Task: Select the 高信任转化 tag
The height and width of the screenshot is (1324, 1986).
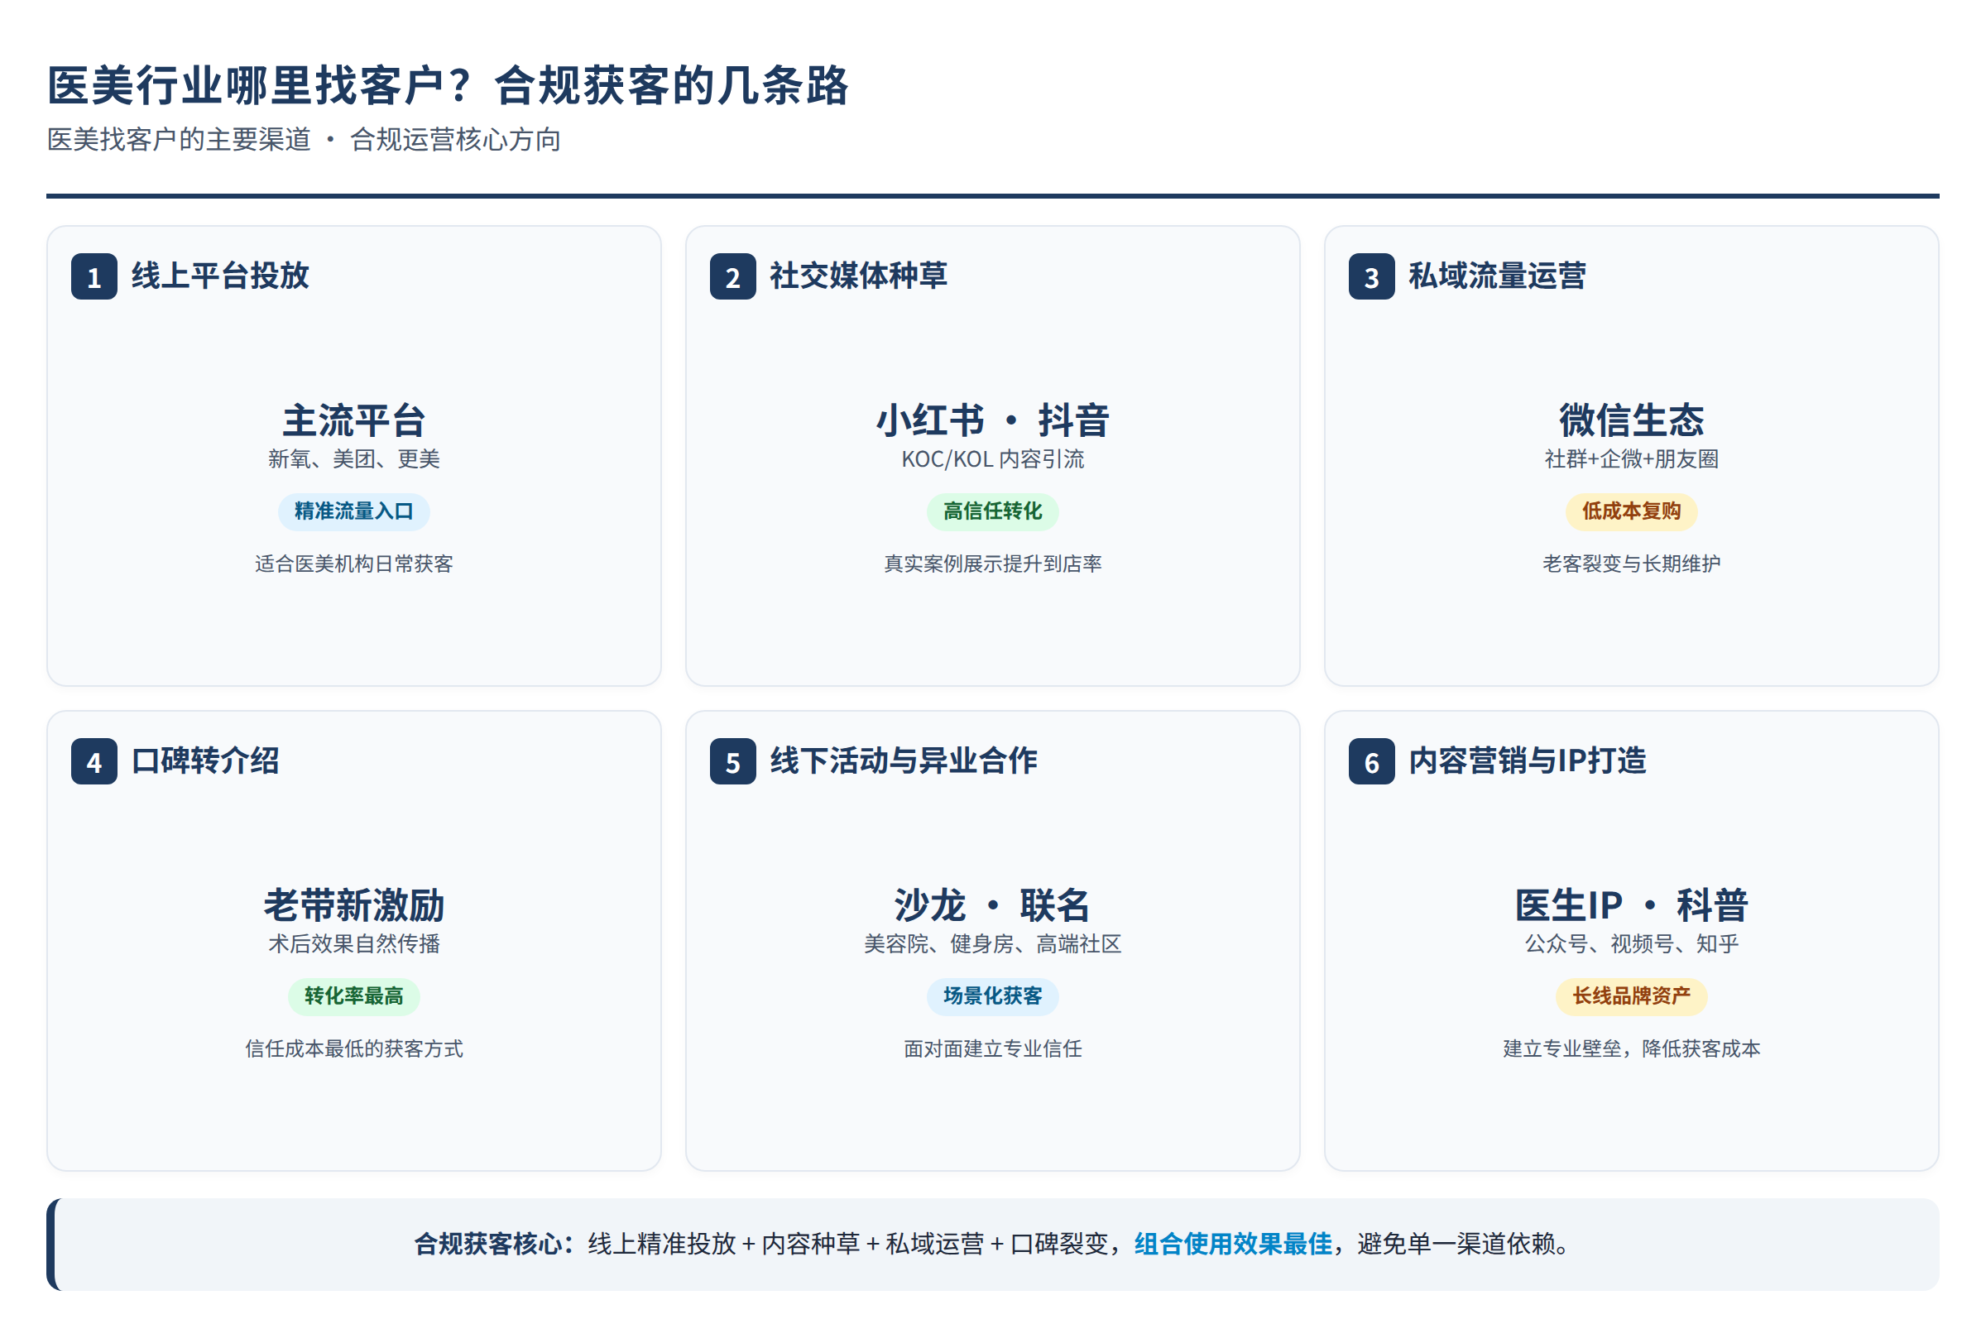Action: (993, 511)
